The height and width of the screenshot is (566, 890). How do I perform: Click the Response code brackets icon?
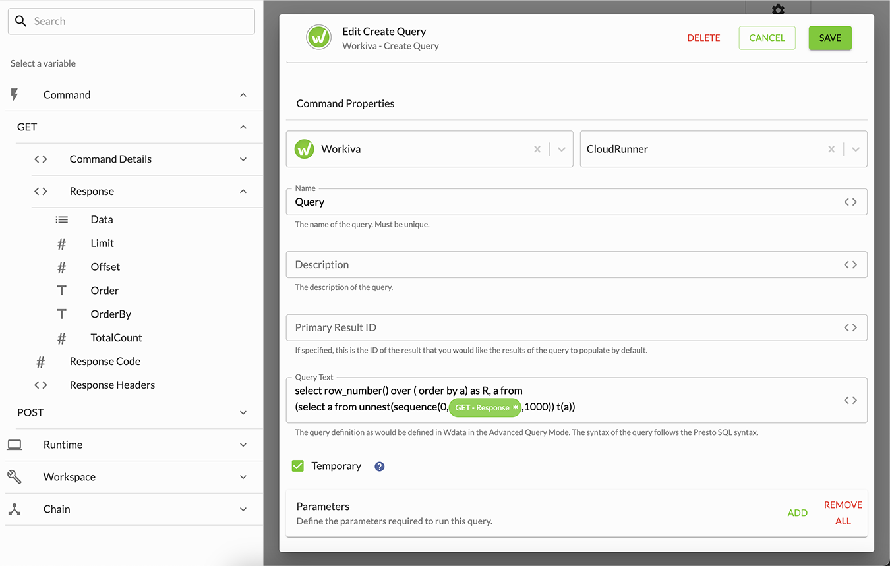click(x=41, y=192)
